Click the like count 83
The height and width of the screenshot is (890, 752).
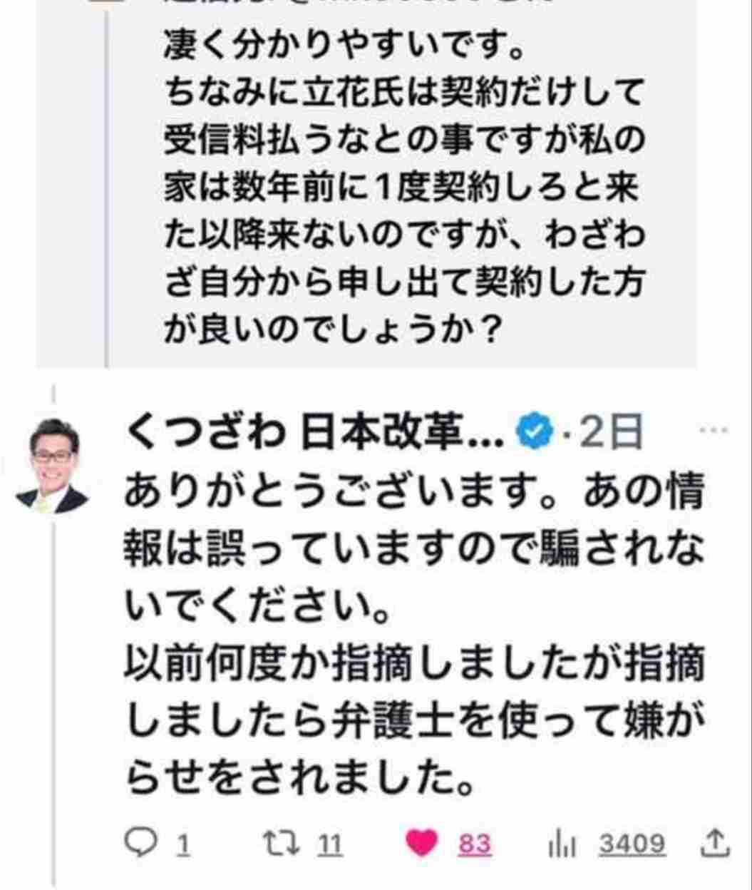474,845
